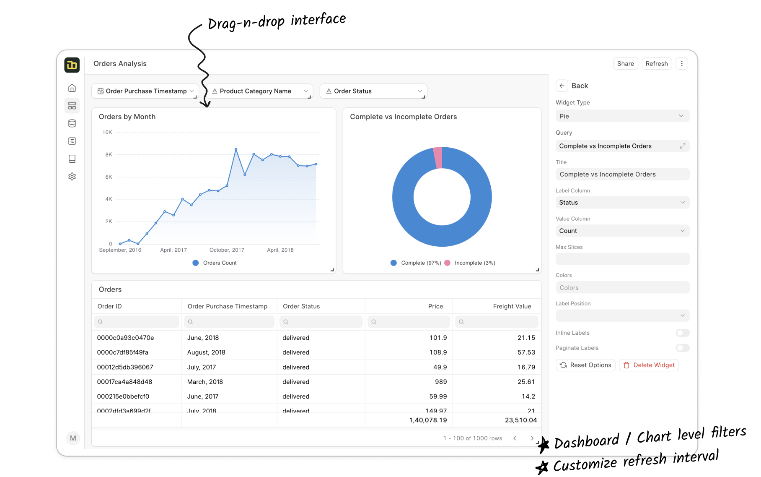Expand the Query using the expand arrow icon
Viewport: 761px width, 477px height.
pos(683,146)
